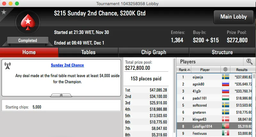Click the Portuguese flag beside LuisFigo1014
256x137 pixels.
point(225,126)
